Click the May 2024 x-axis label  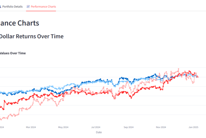64,127
